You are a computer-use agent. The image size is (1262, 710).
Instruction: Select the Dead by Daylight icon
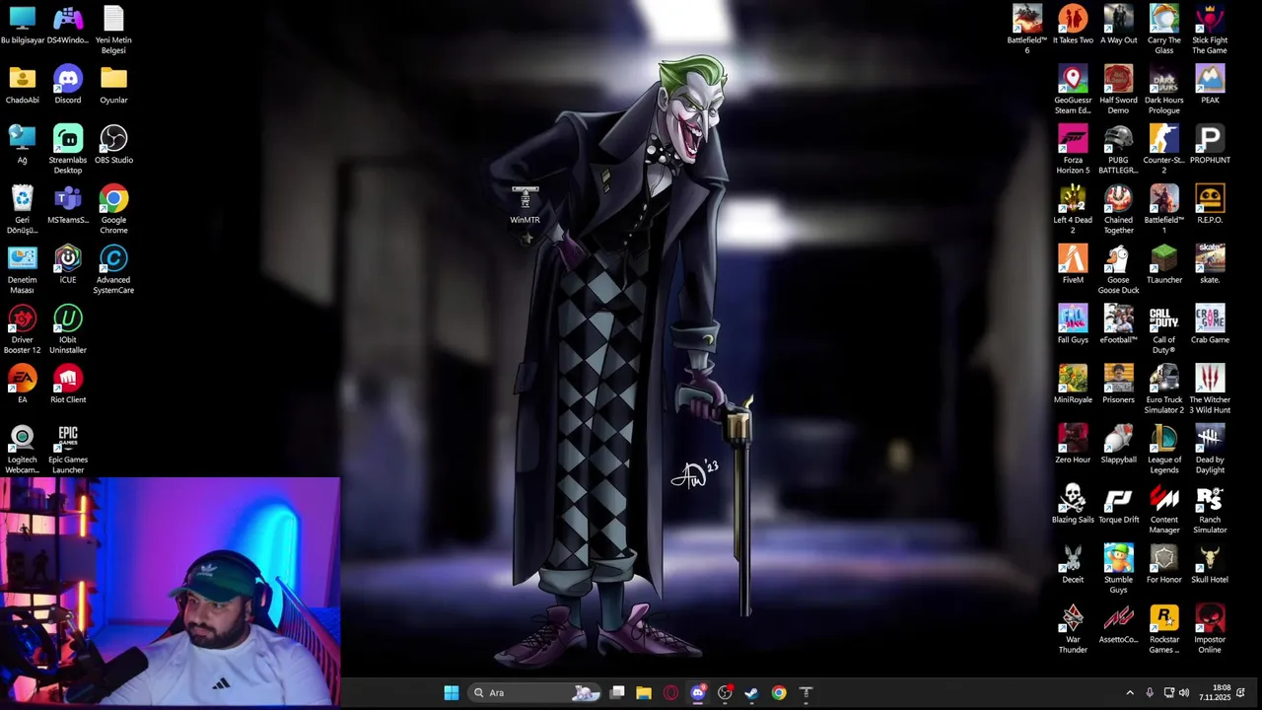[1210, 450]
